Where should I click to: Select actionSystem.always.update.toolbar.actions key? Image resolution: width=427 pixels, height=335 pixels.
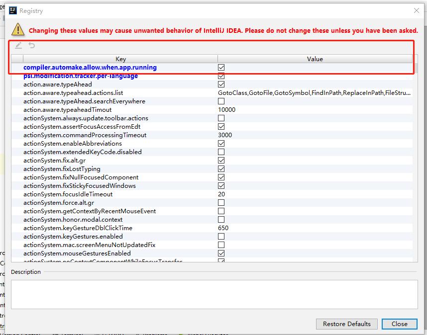coord(86,118)
